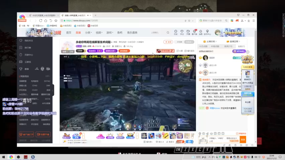285x160 pixels.
Task: Open the 鱼吧 nav item
Action: pyautogui.click(x=120, y=33)
